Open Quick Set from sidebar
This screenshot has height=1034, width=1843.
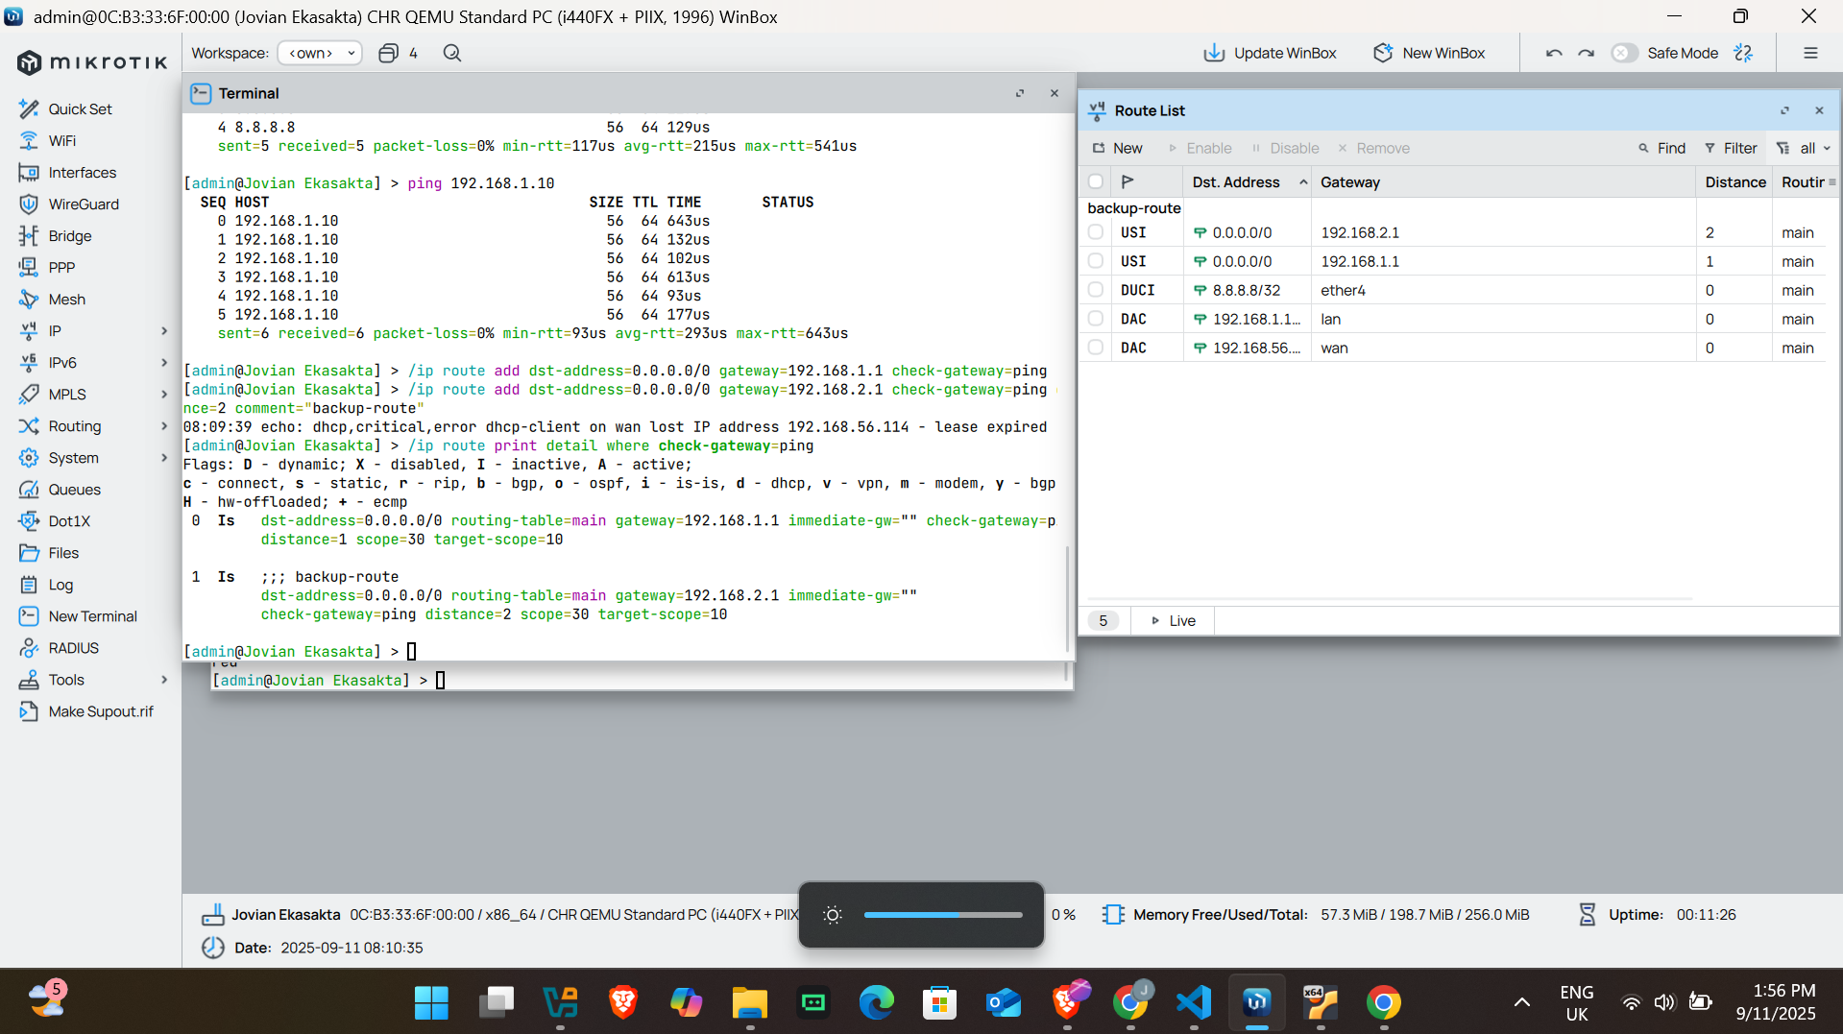tap(80, 108)
